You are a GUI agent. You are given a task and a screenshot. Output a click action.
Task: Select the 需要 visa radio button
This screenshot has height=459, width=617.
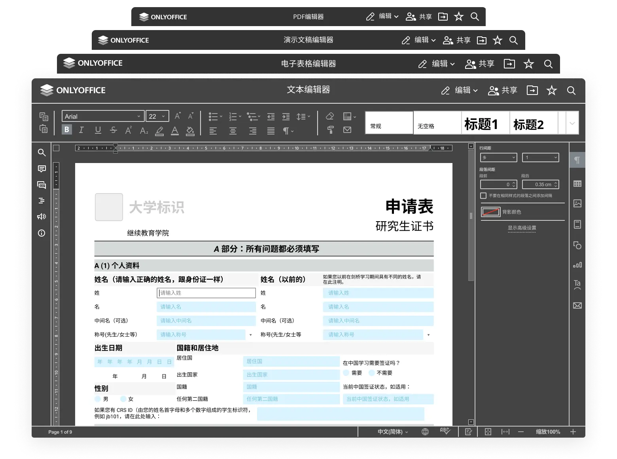[346, 373]
